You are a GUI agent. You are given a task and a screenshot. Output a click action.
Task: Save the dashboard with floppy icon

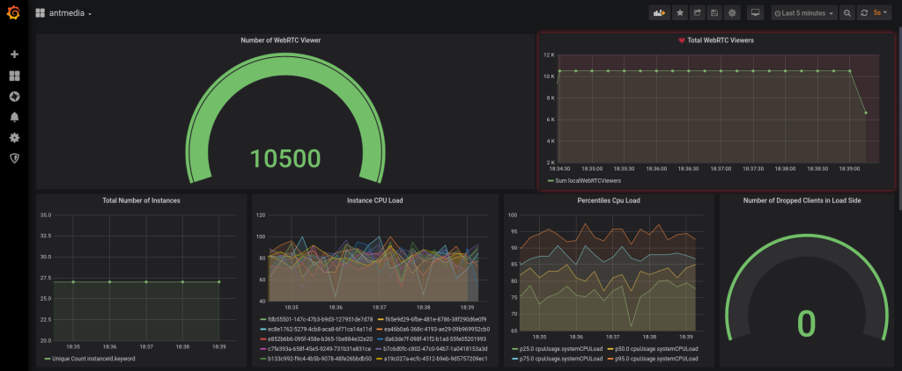tap(714, 12)
